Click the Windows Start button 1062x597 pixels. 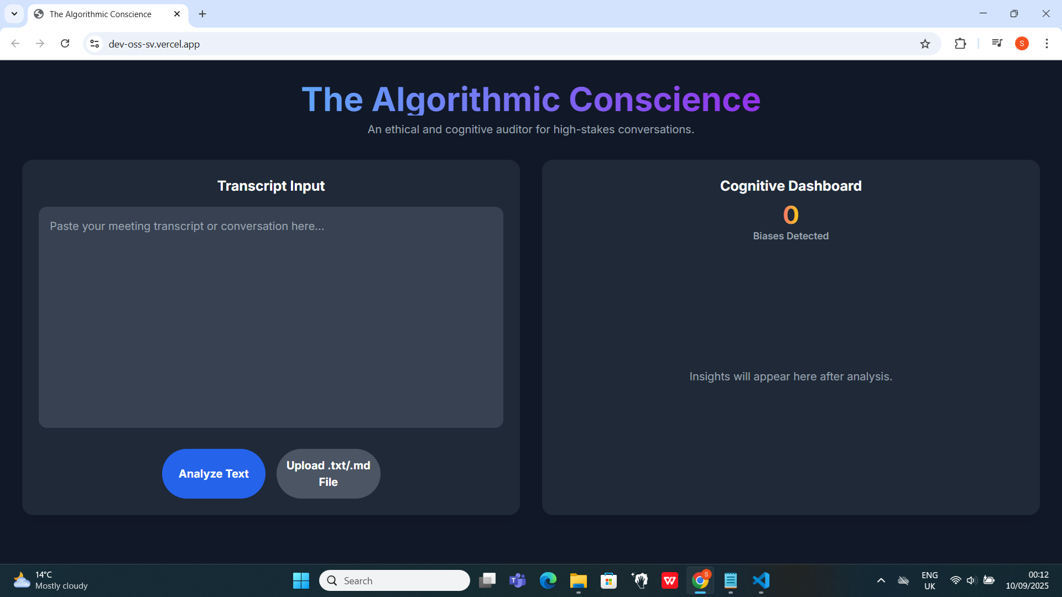[301, 580]
